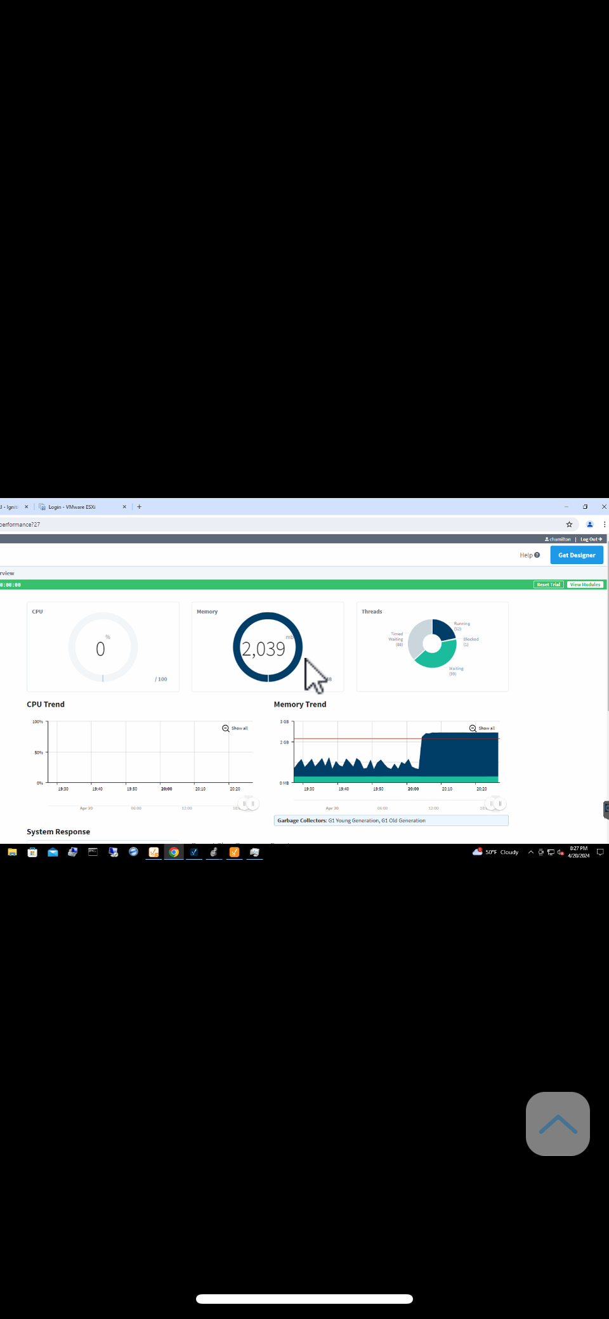Open the blue globe taskbar app

133,852
